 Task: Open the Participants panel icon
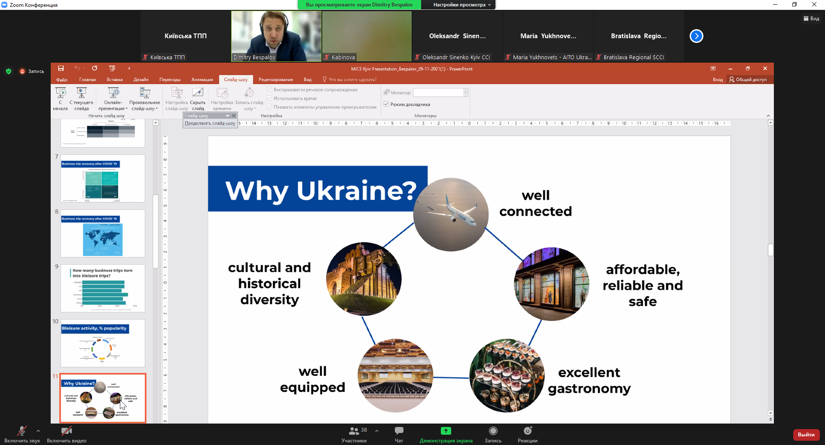tap(354, 431)
